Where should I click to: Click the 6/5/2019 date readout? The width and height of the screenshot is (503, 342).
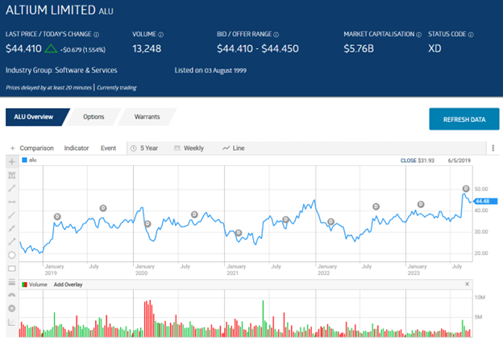pos(459,161)
